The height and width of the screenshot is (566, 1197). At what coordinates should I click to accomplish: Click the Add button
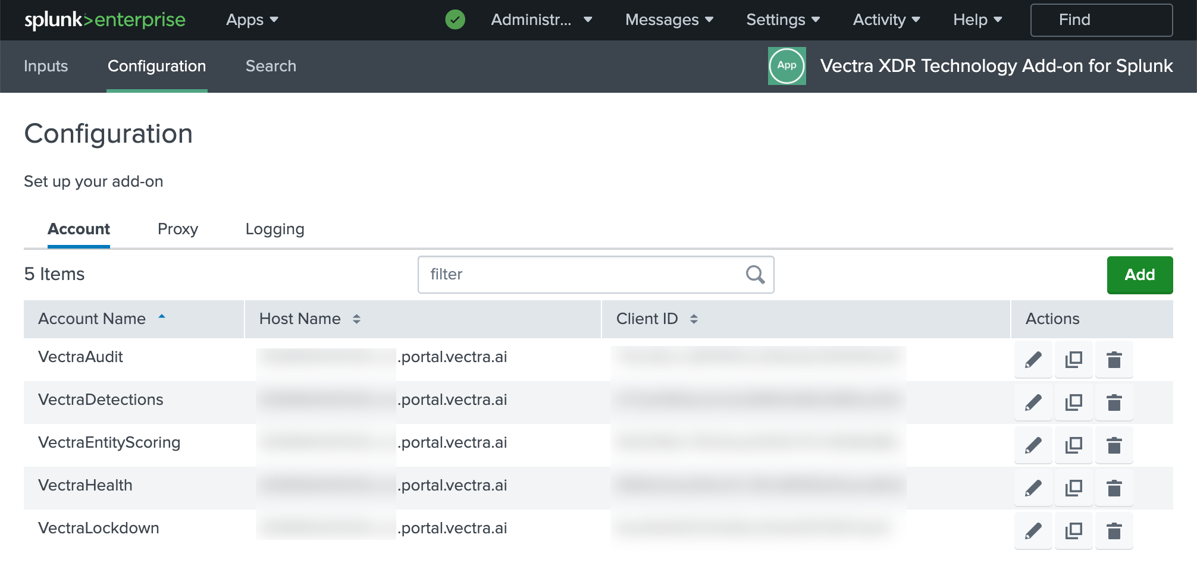1139,275
